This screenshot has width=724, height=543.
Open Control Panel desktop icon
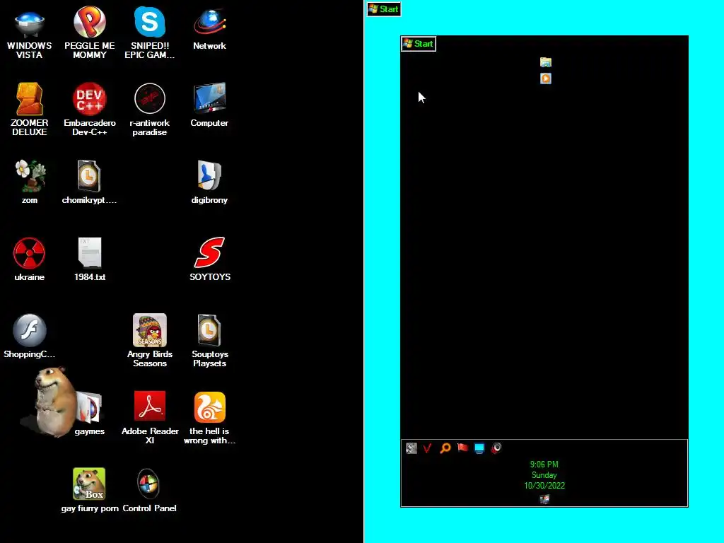[x=150, y=490]
